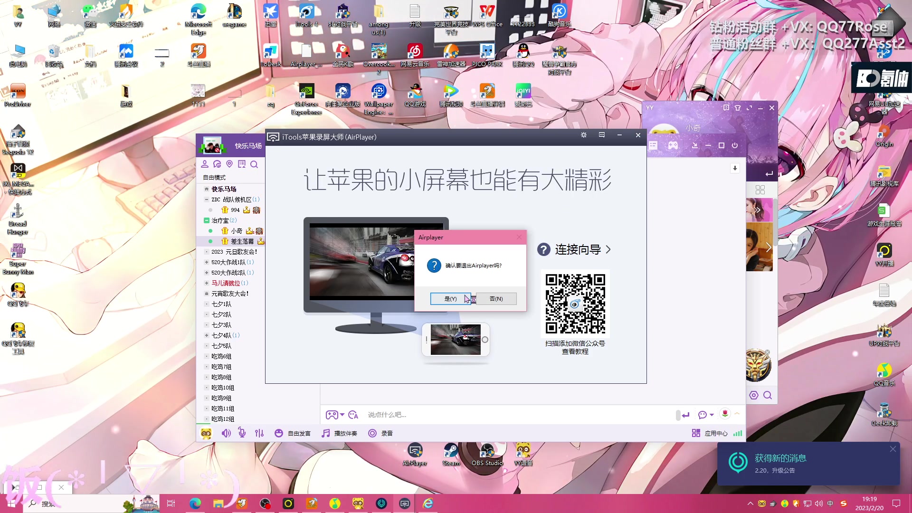Click the QR code for the WeChat tutorial
Viewport: 912px width, 513px height.
pos(575,304)
